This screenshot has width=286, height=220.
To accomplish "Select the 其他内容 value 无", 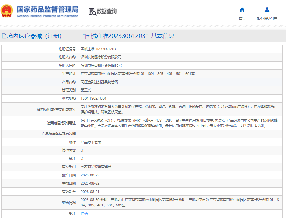I will [x=82, y=150].
